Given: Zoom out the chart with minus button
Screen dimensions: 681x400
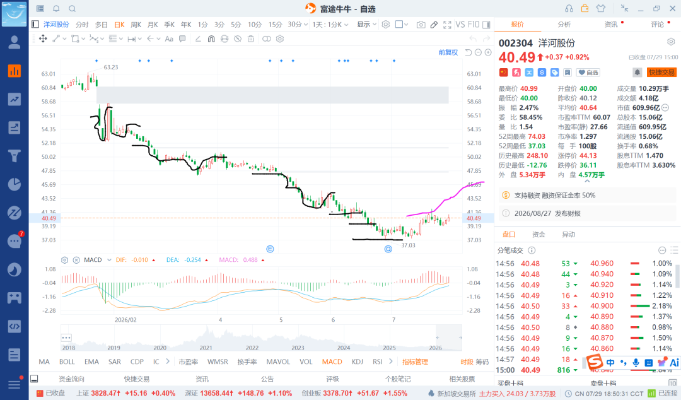Looking at the screenshot, I should (478, 52).
